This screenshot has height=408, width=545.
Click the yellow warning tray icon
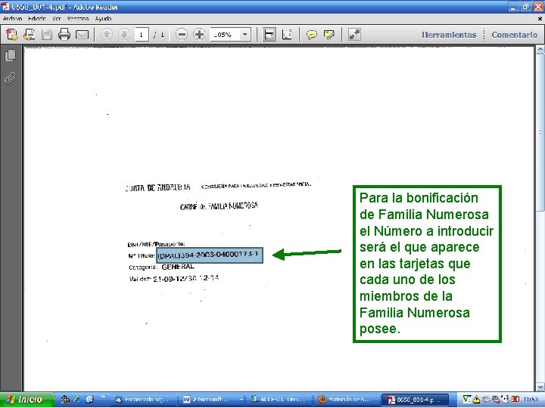click(x=477, y=400)
